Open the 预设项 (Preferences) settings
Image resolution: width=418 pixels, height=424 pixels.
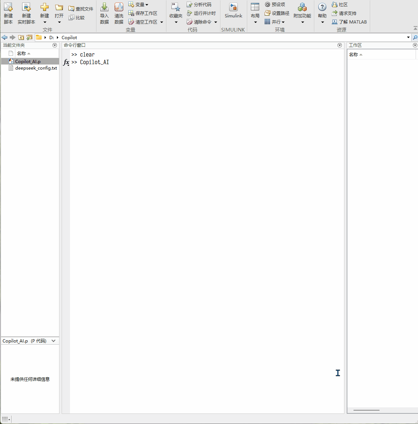(277, 4)
